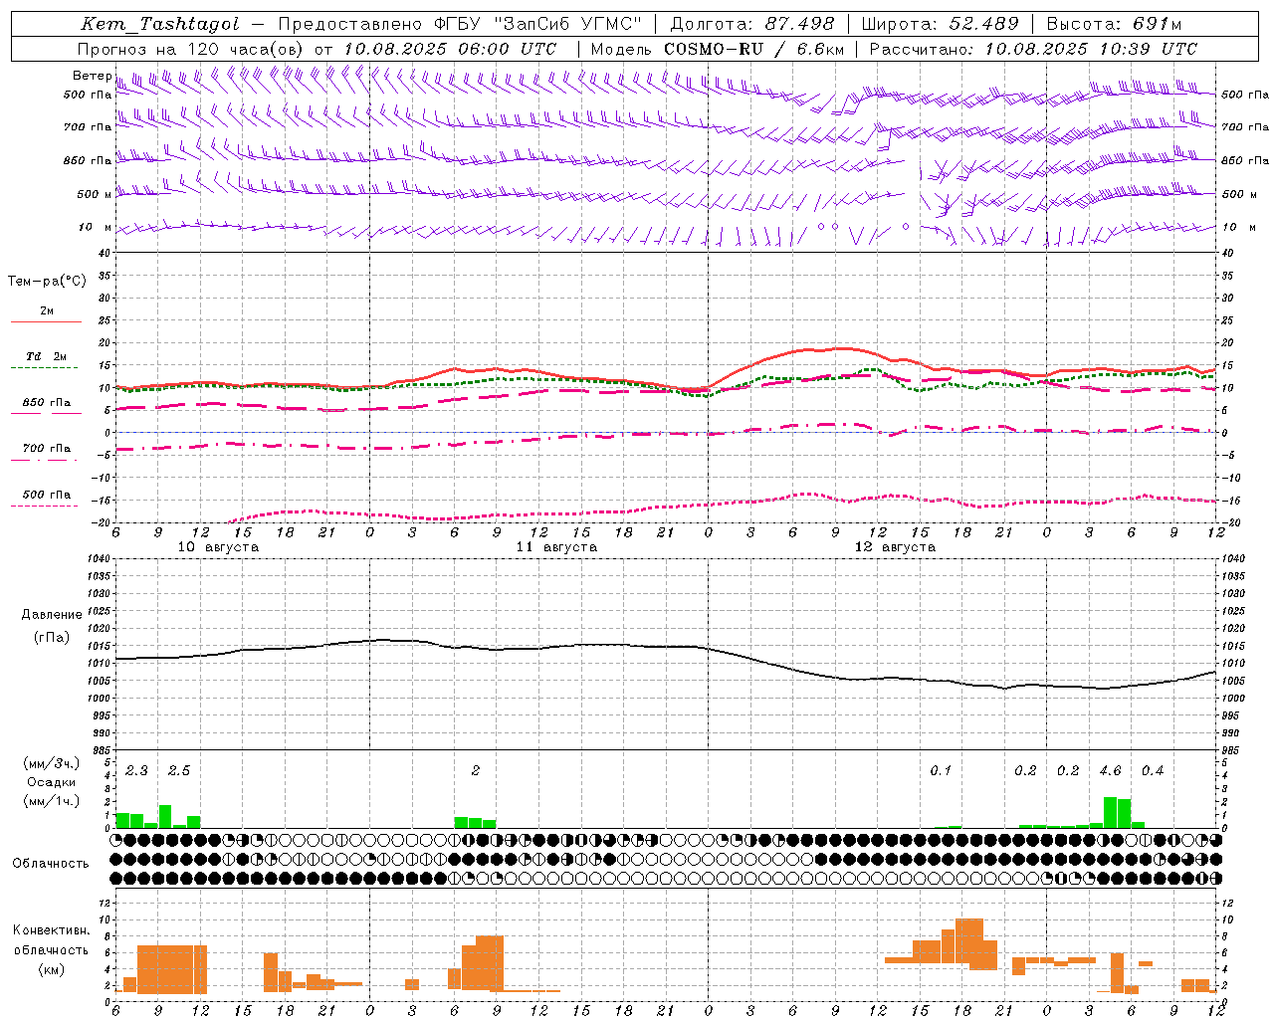Click the Широта: 52.489 latitude value
This screenshot has width=1274, height=1019.
941,24
